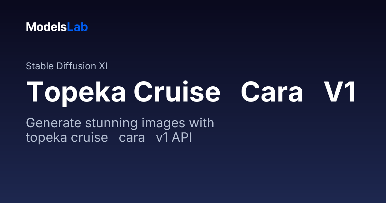Click the word "Cara" in the large title
386x203 pixels.
tap(272, 92)
